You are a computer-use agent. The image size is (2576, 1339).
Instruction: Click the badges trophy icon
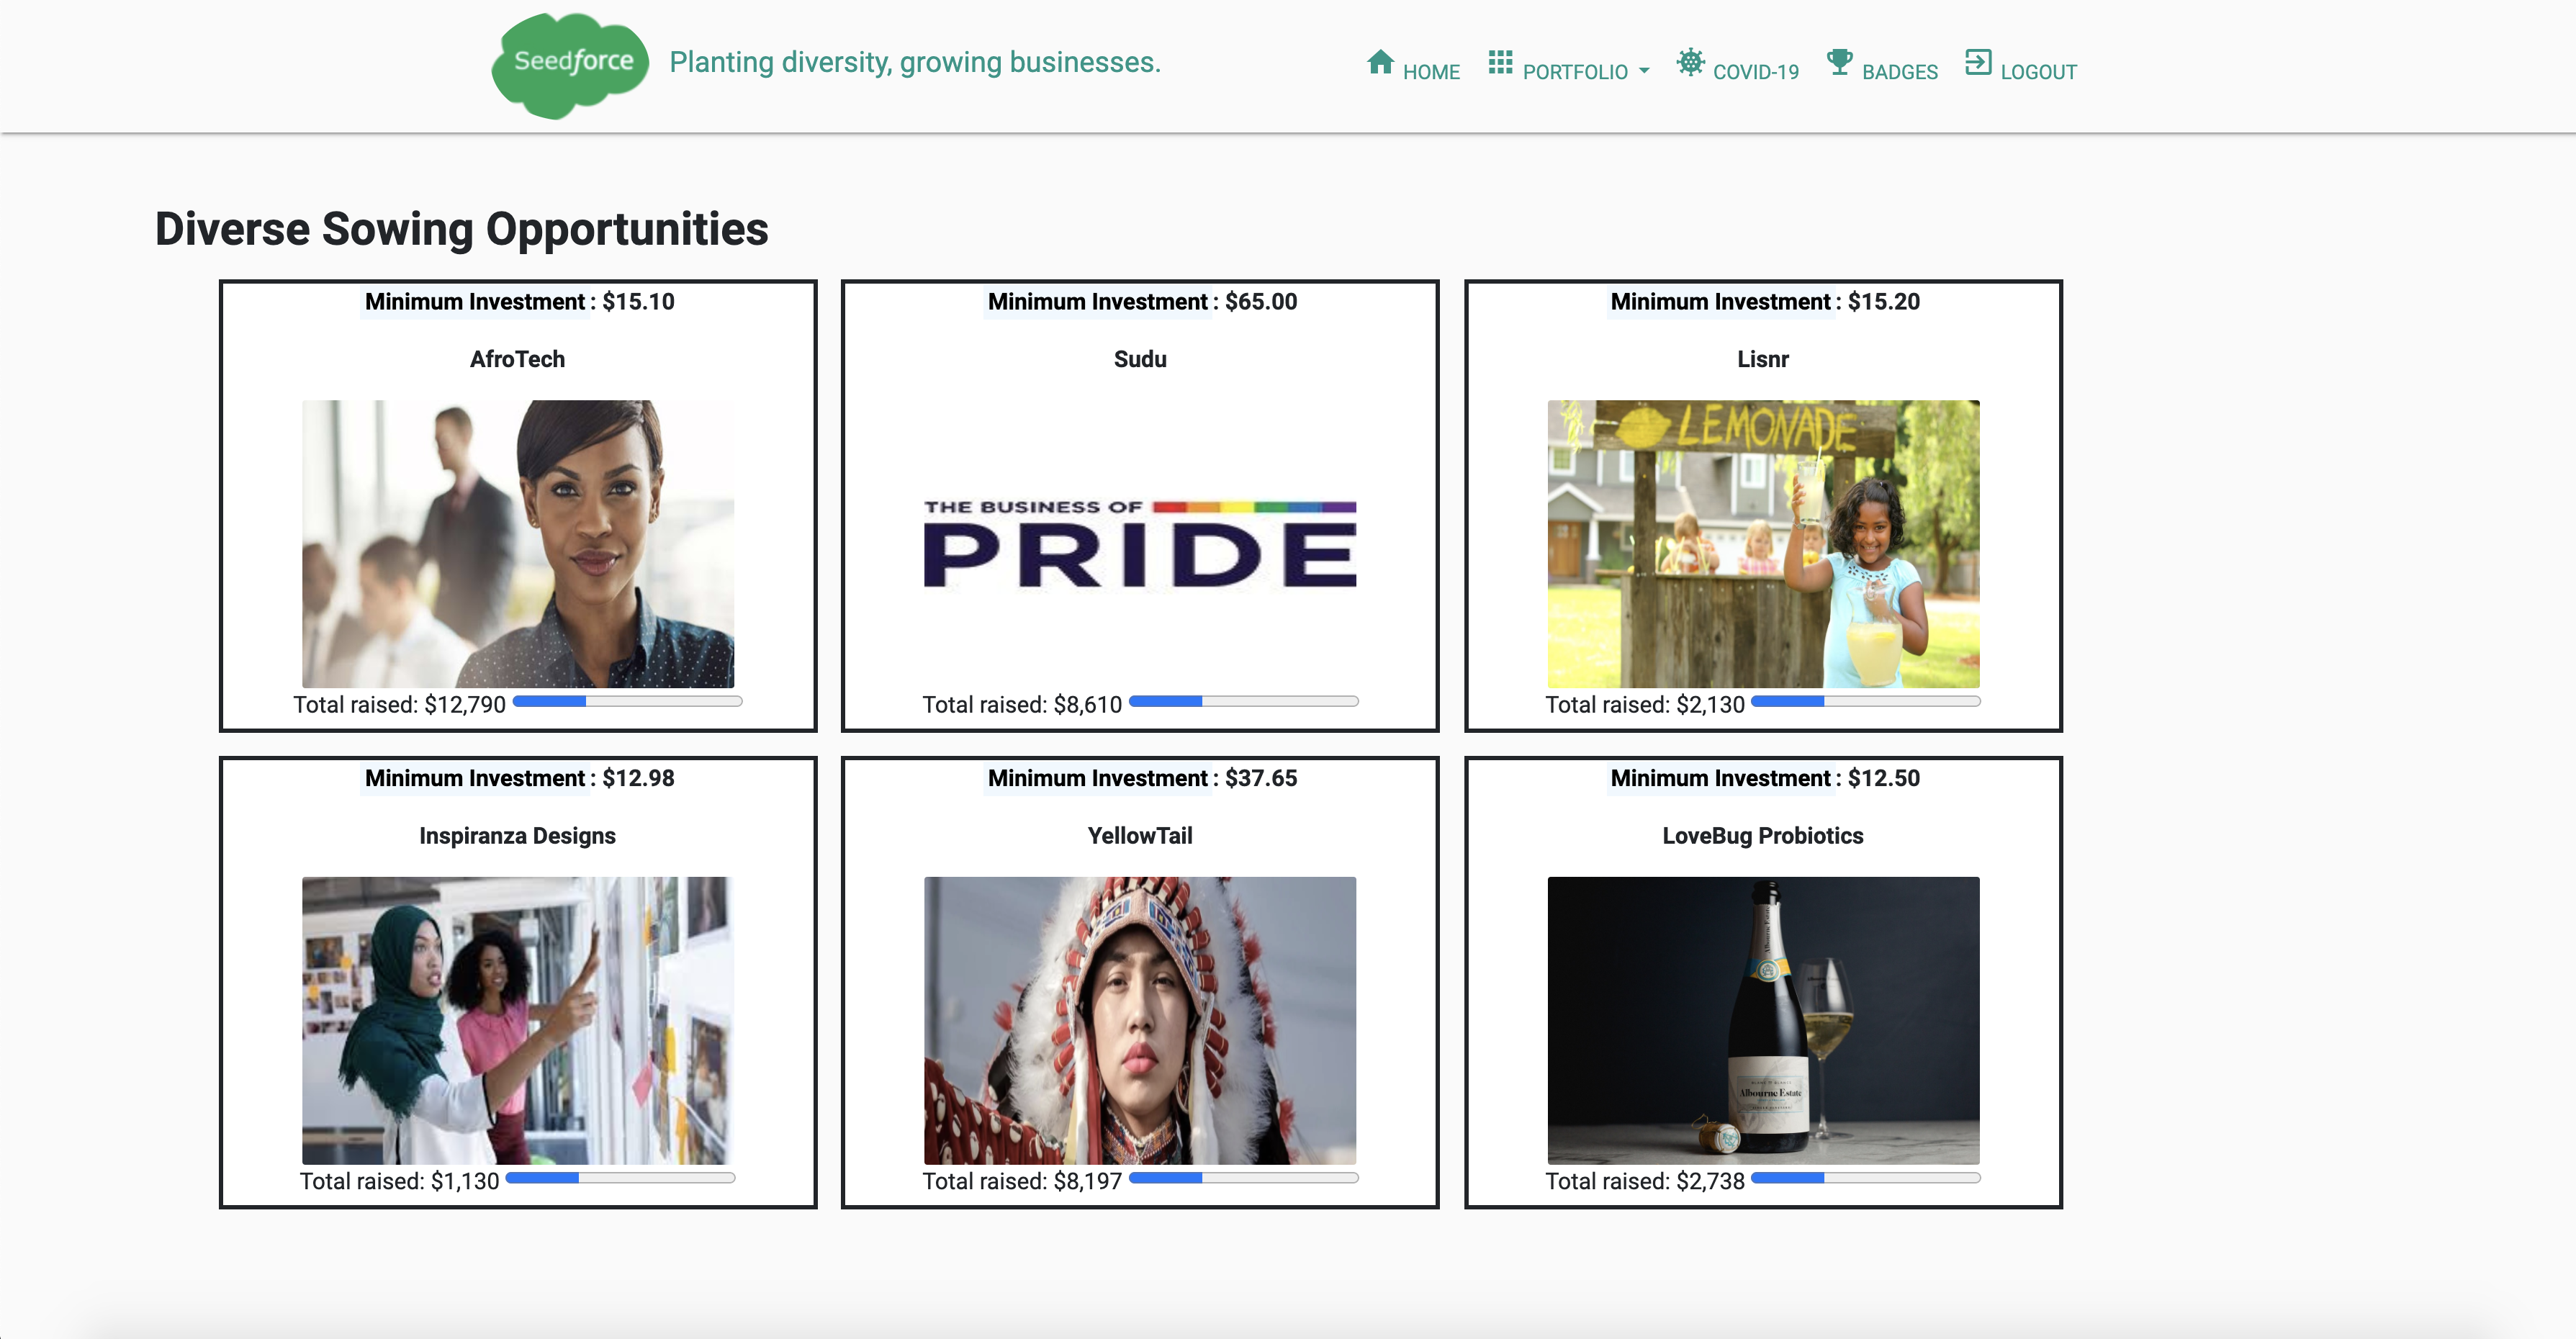[1839, 62]
